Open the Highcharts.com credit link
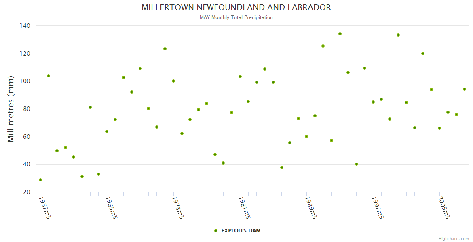The image size is (473, 242). (x=454, y=238)
